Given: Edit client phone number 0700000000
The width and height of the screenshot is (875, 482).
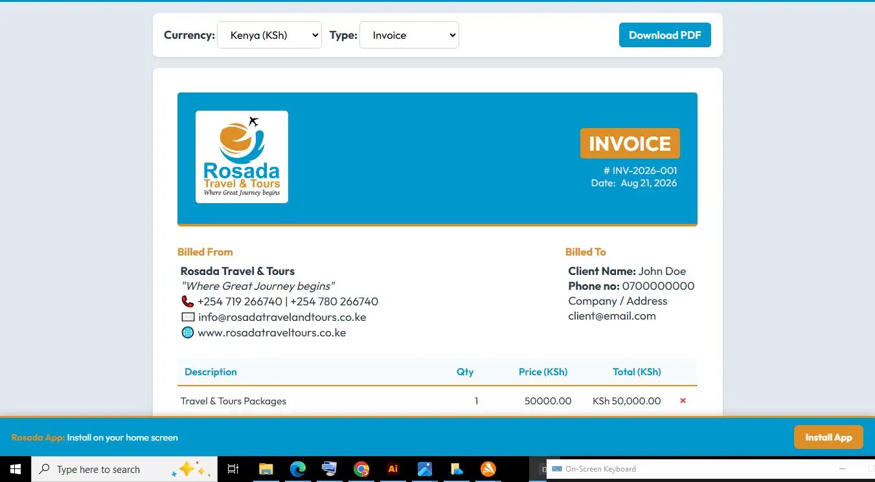Looking at the screenshot, I should coord(658,286).
